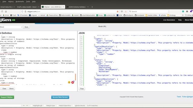
Task: Reload the page with the refresh icon
Action: pos(2,11)
